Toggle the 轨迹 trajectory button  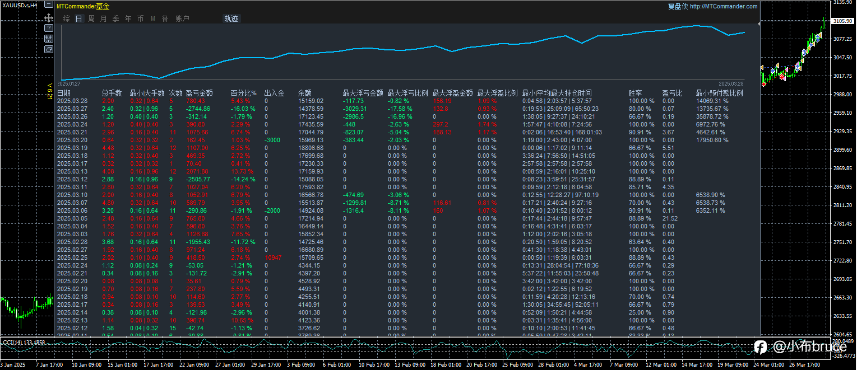point(231,18)
